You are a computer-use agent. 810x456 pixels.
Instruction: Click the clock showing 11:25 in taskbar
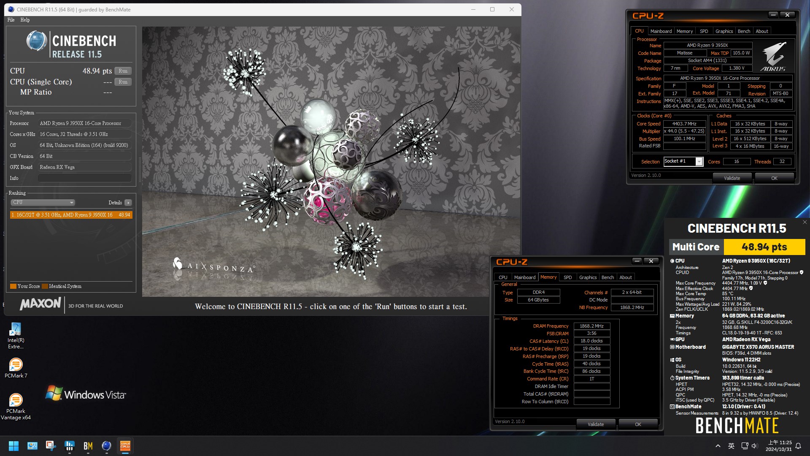point(779,446)
